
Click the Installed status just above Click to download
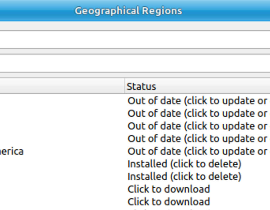[184, 177]
